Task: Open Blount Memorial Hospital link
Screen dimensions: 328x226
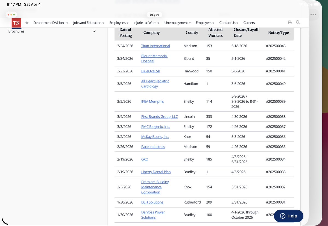Action: point(154,58)
